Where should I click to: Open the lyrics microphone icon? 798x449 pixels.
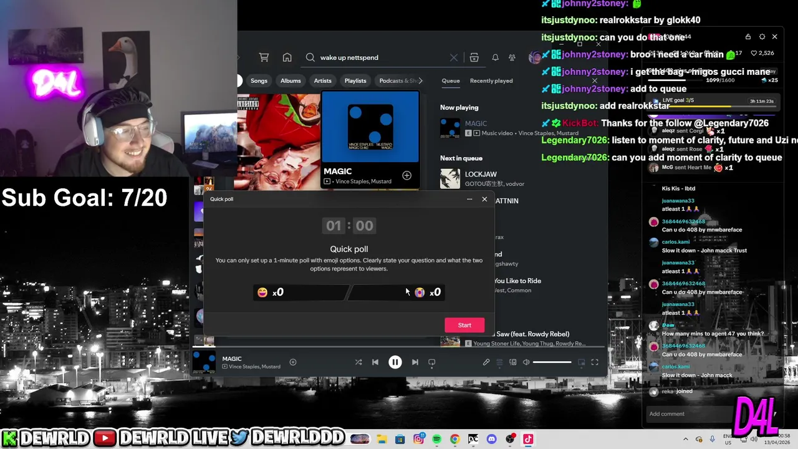[486, 362]
